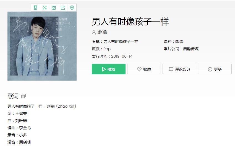Click the record label 启韵传媒
Viewport: 235px width, 146px height.
click(x=191, y=49)
